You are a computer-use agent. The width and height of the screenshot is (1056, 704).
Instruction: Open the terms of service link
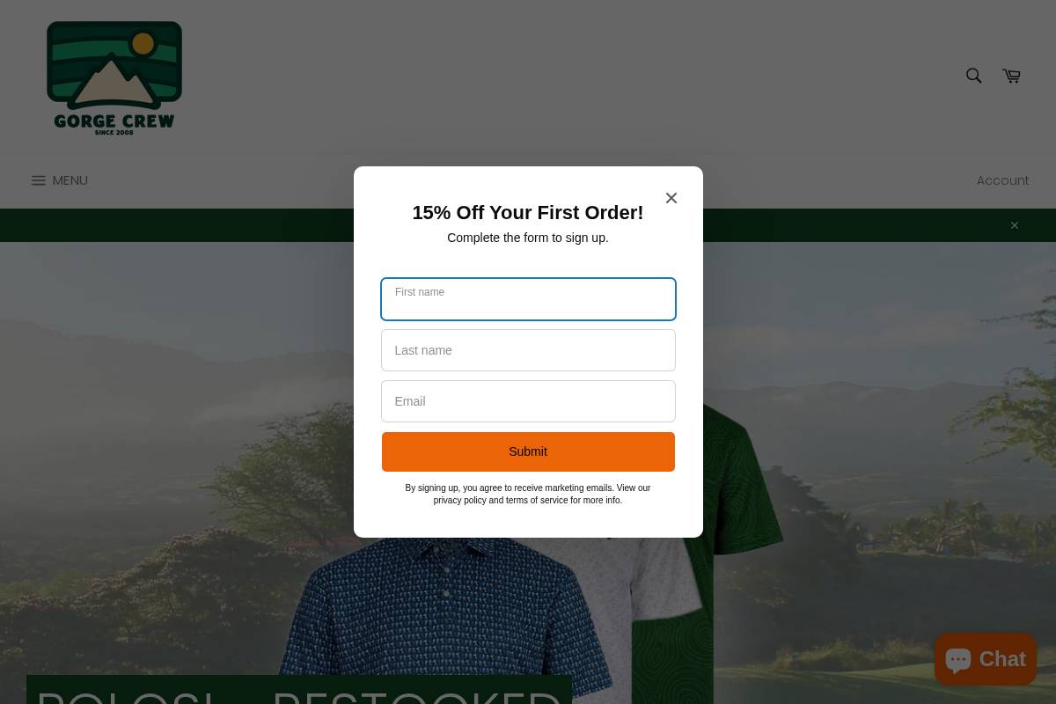[x=537, y=500]
